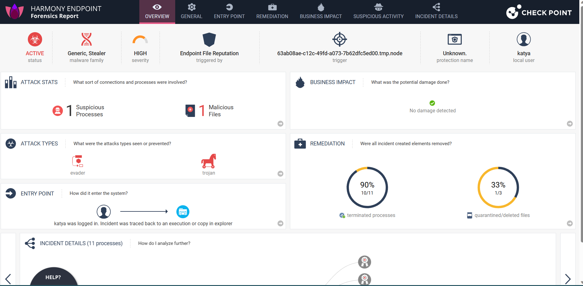583x286 pixels.
Task: Click the Malicious Files document icon
Action: tap(190, 110)
